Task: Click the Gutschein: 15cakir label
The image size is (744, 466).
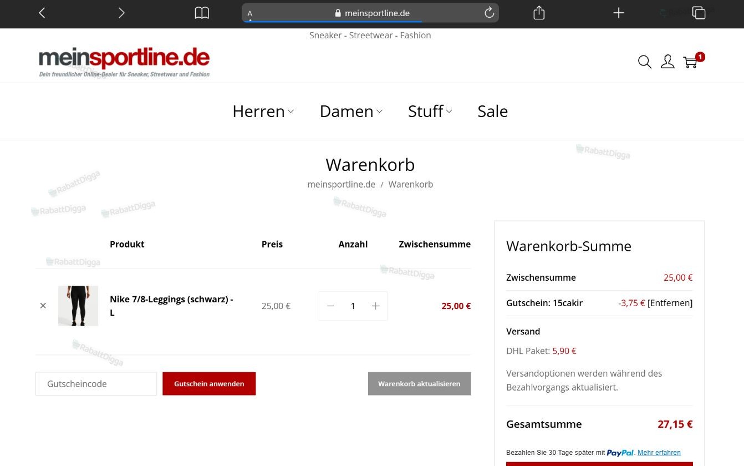Action: click(x=544, y=303)
